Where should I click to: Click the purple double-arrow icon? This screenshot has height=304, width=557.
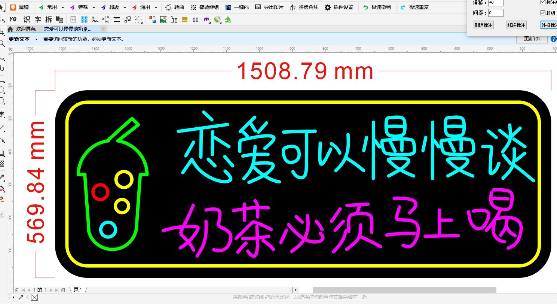[206, 19]
